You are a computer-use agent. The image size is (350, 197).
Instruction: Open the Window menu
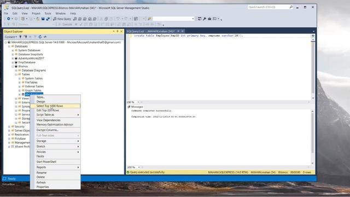coord(61,13)
